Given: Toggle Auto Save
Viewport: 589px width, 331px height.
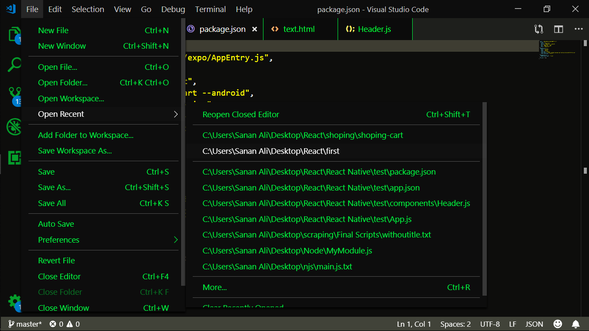Looking at the screenshot, I should 103,224.
